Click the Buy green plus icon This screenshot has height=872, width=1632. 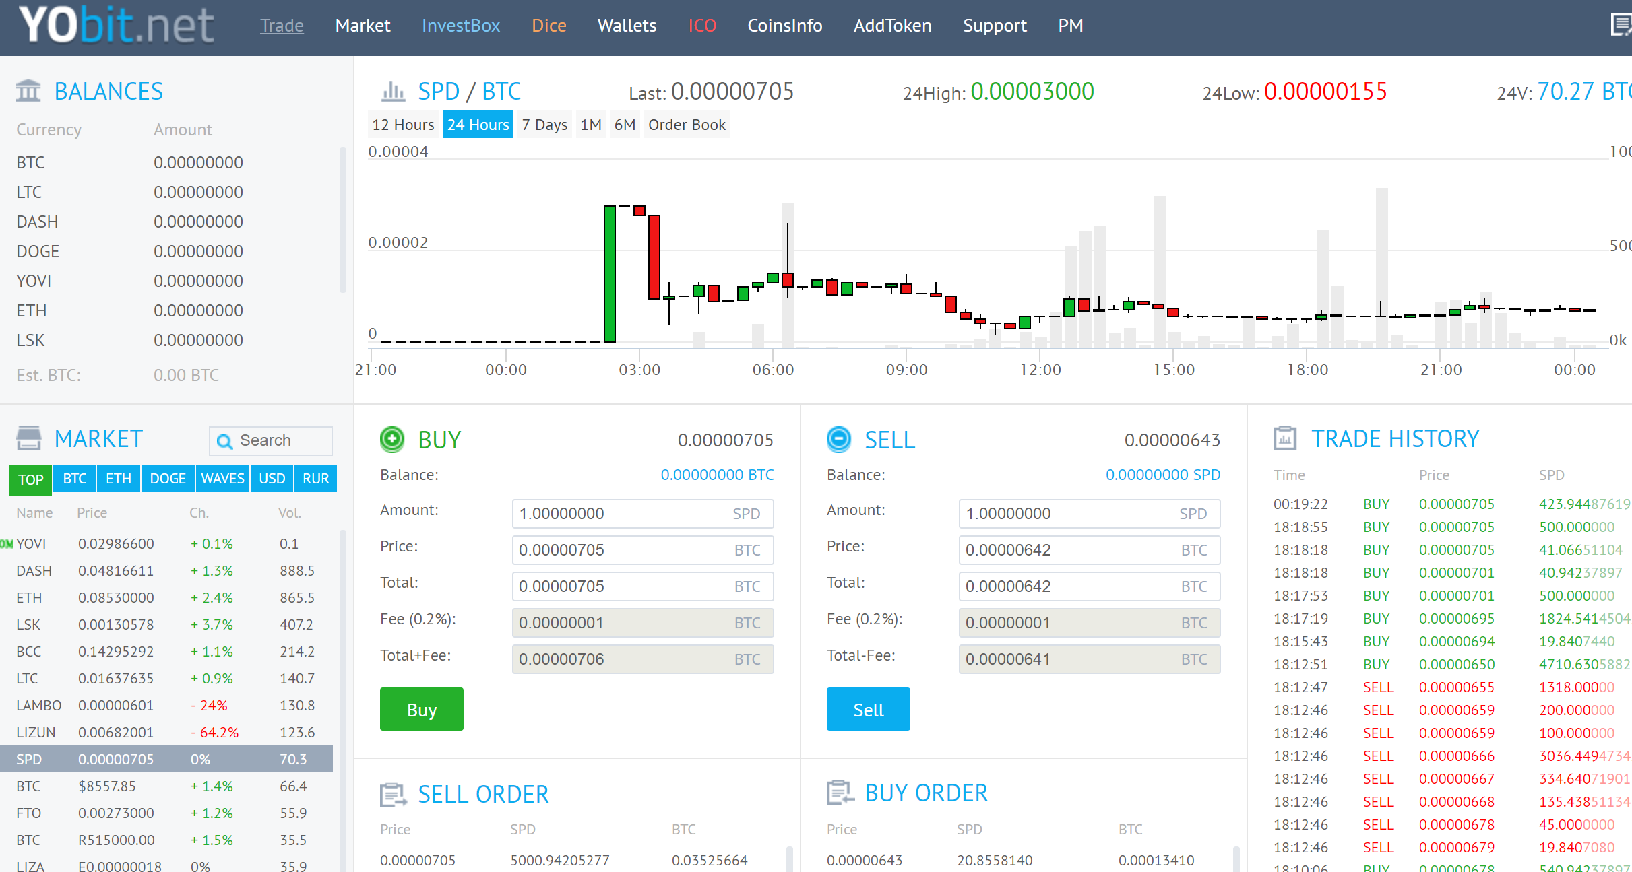click(392, 440)
